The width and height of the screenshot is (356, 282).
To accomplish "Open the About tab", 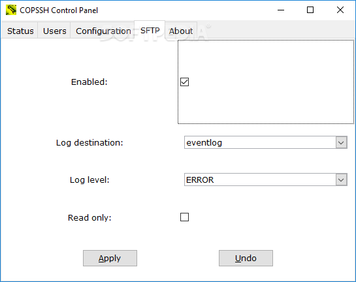I will tap(181, 31).
